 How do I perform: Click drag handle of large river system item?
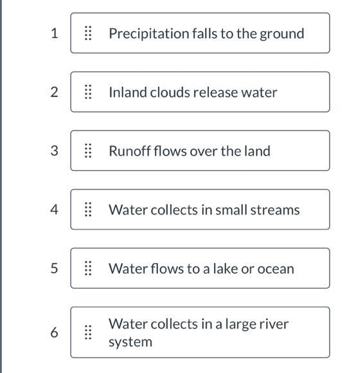coord(88,332)
